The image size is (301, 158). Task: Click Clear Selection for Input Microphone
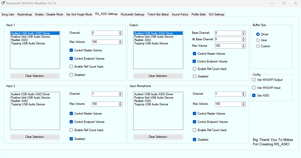[158, 137]
